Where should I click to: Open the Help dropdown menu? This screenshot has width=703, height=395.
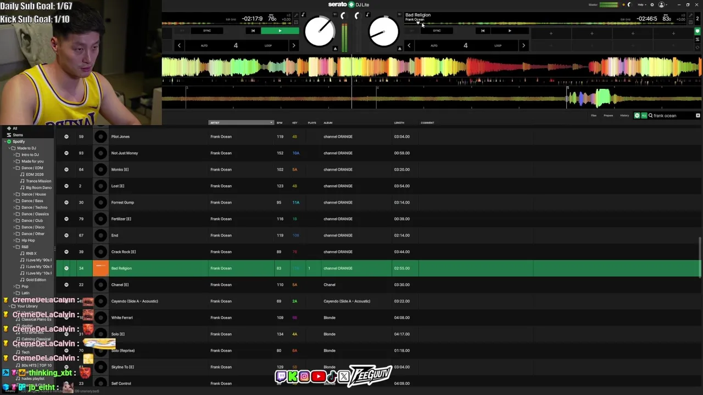(641, 5)
